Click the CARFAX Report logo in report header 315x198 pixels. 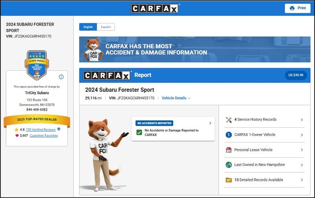click(x=106, y=76)
